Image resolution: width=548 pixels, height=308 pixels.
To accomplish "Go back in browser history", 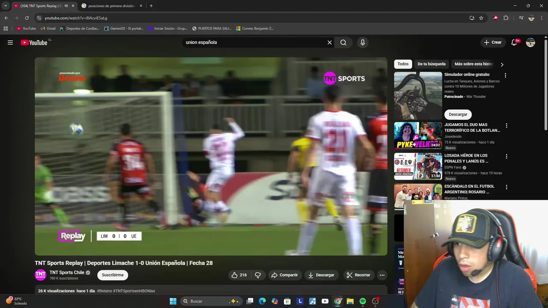I will 6,18.
